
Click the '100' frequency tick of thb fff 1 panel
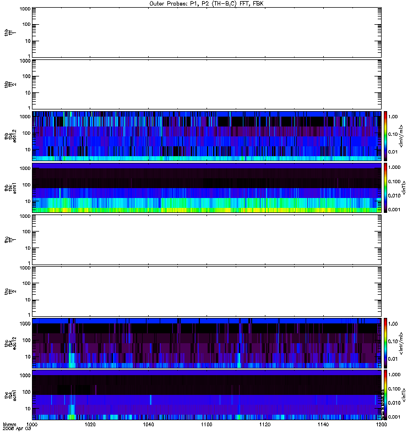pos(26,24)
